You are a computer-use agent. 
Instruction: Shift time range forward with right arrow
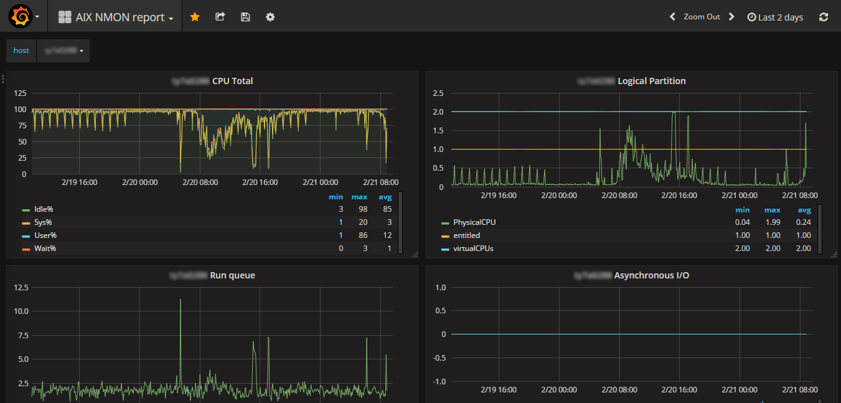click(731, 17)
